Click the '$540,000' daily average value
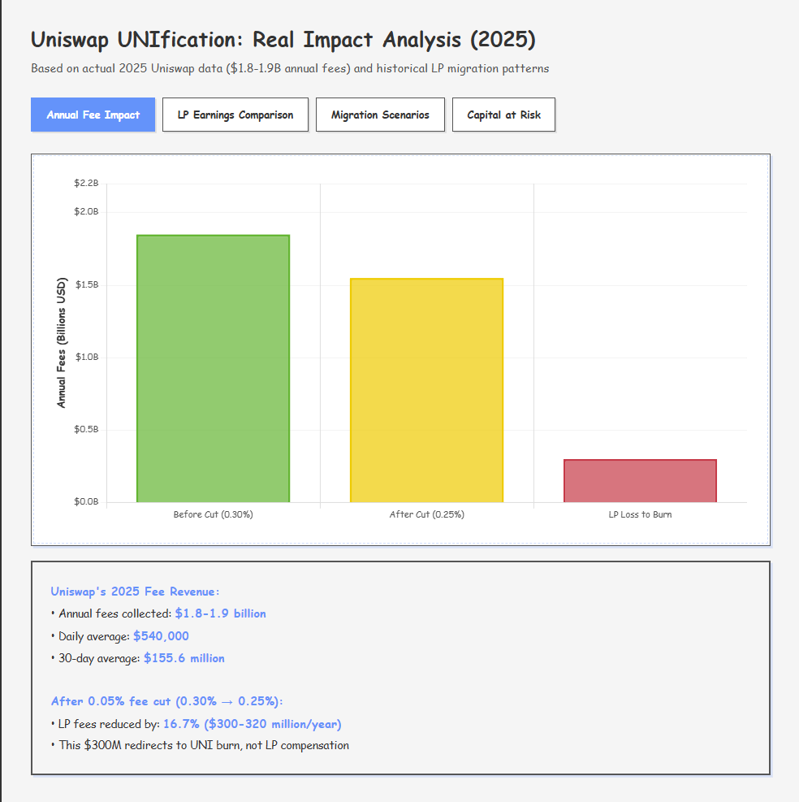Screen dimensions: 799x802 [161, 636]
